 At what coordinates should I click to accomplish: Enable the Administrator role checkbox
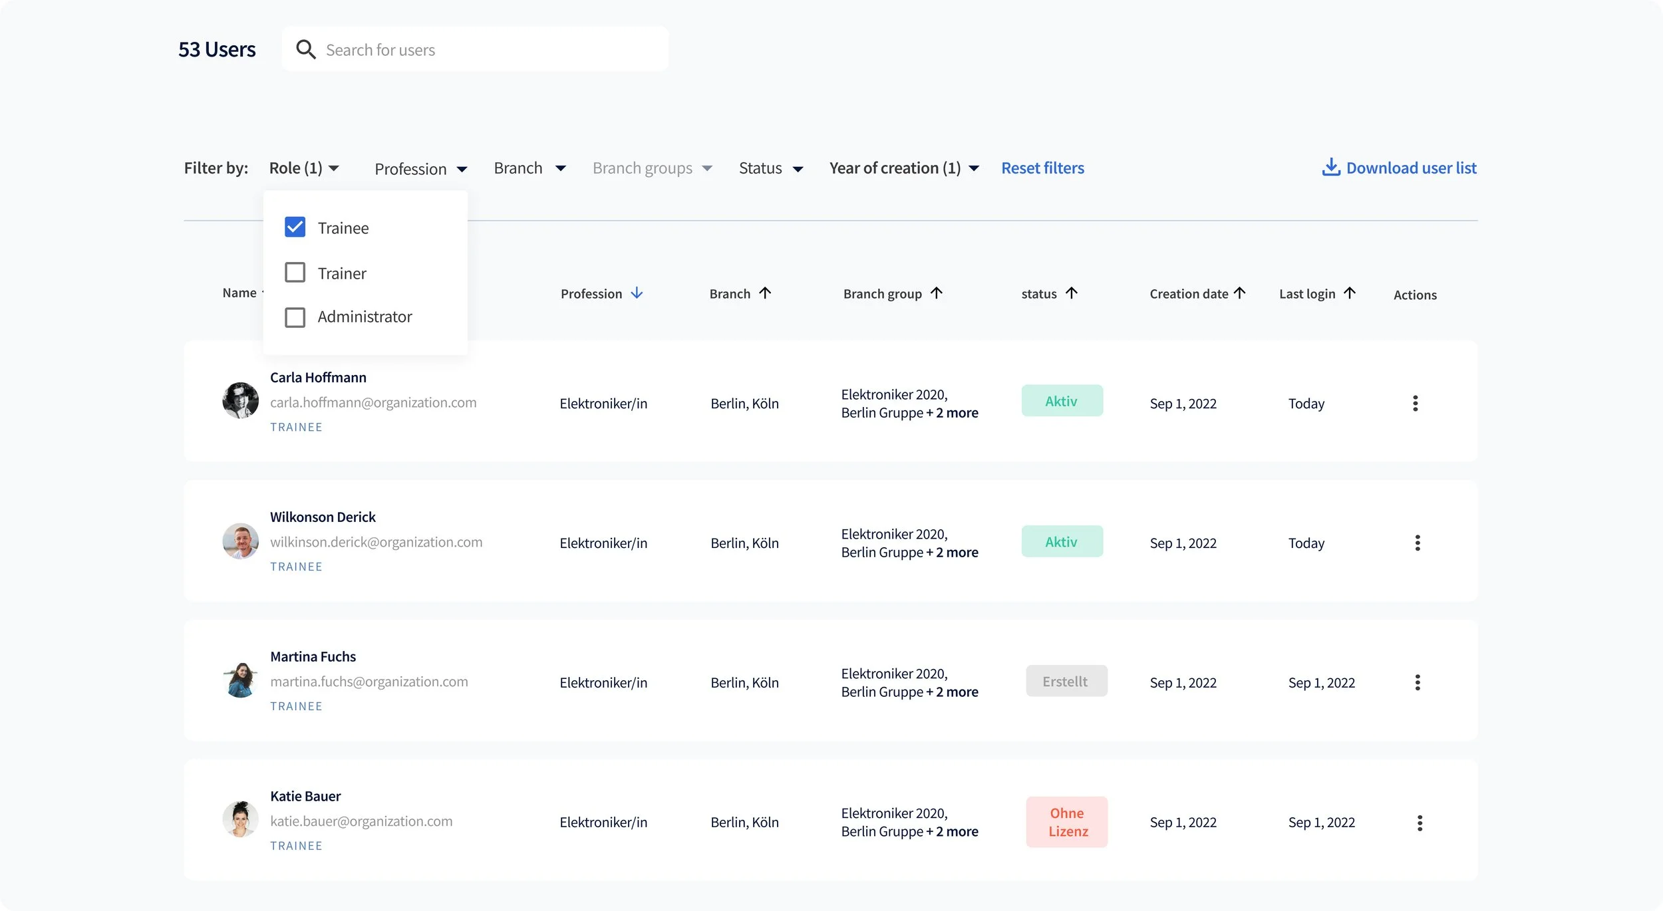tap(295, 317)
